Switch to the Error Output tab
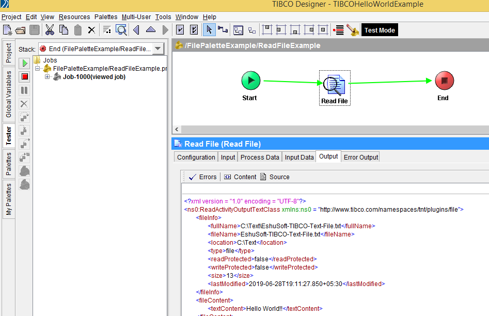Screen dimensions: 489x316 361,157
